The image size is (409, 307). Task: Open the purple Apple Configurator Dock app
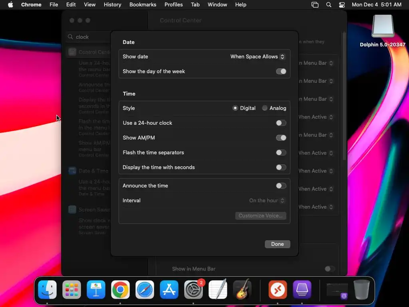coord(302,289)
